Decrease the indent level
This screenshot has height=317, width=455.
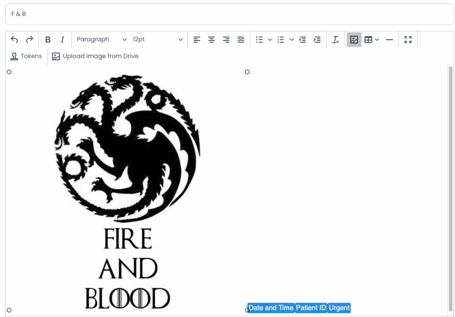click(x=302, y=40)
